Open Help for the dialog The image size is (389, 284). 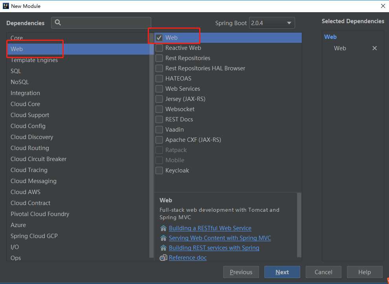click(364, 272)
